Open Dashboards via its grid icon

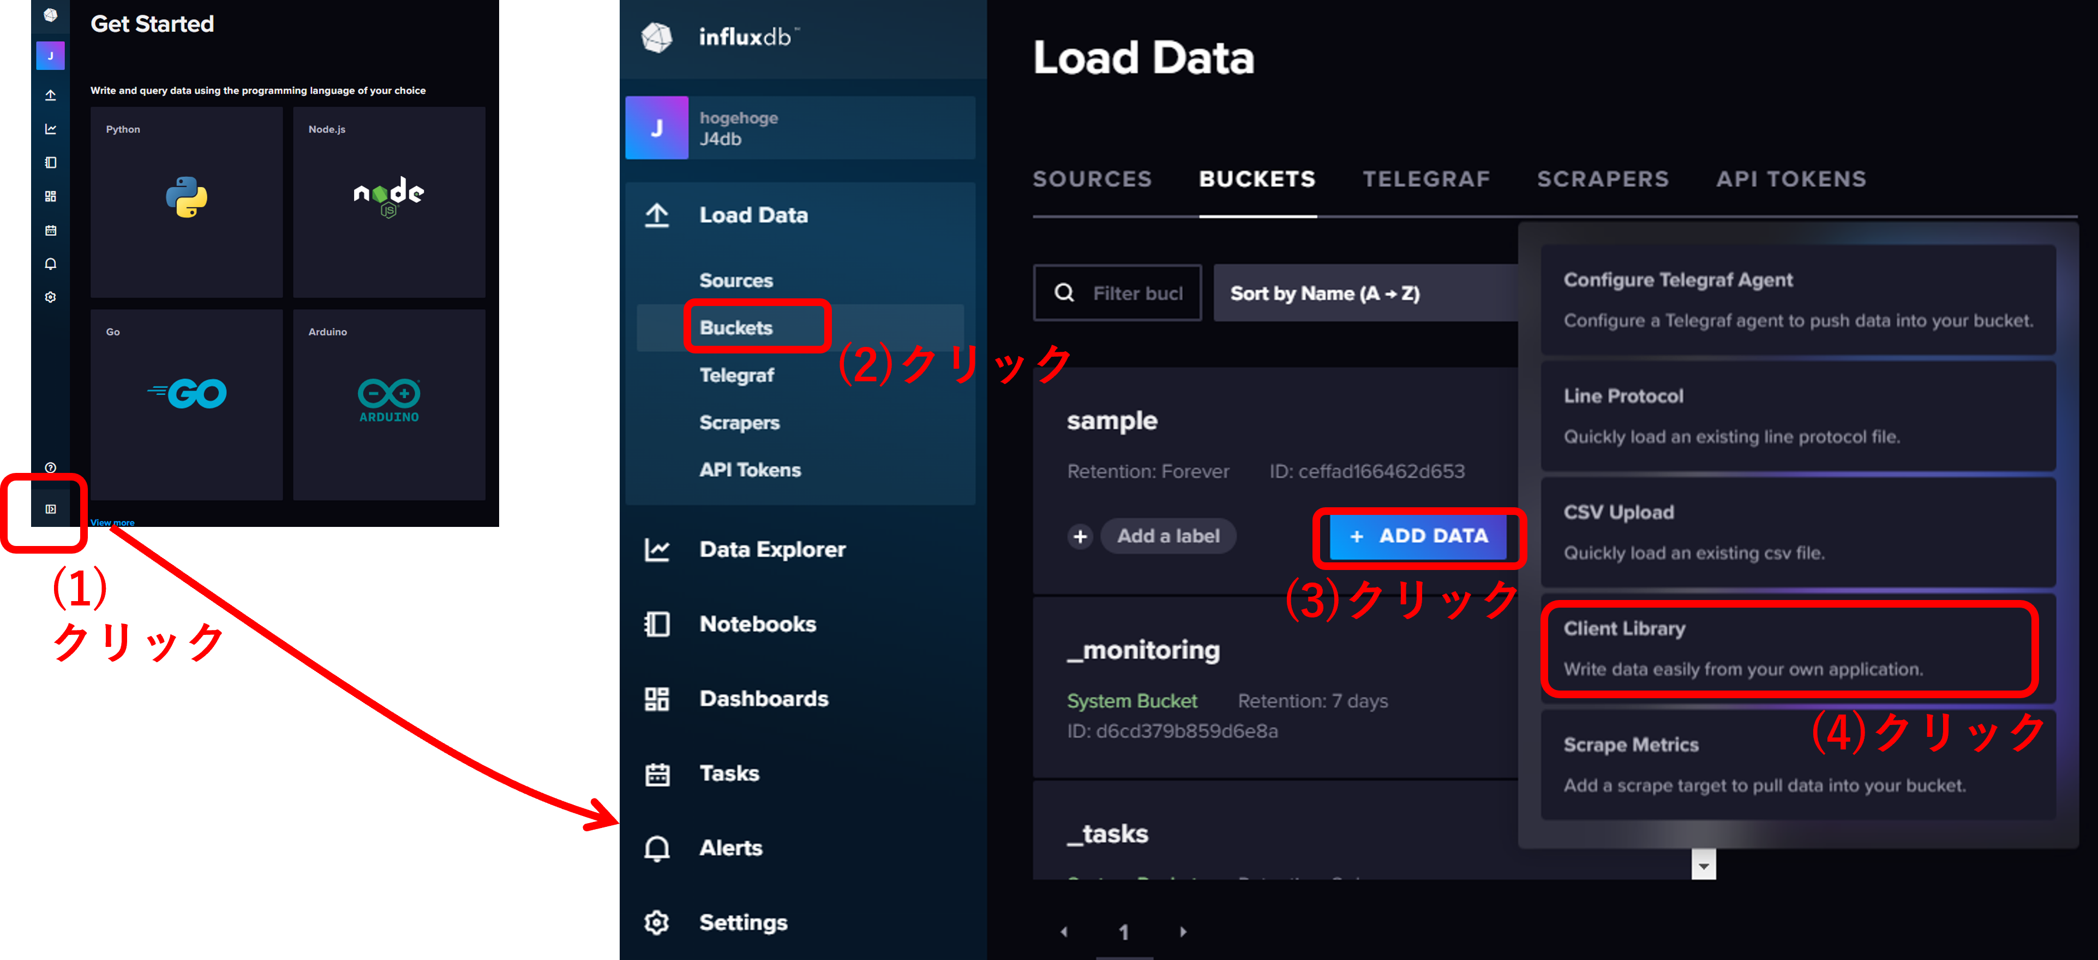point(656,699)
